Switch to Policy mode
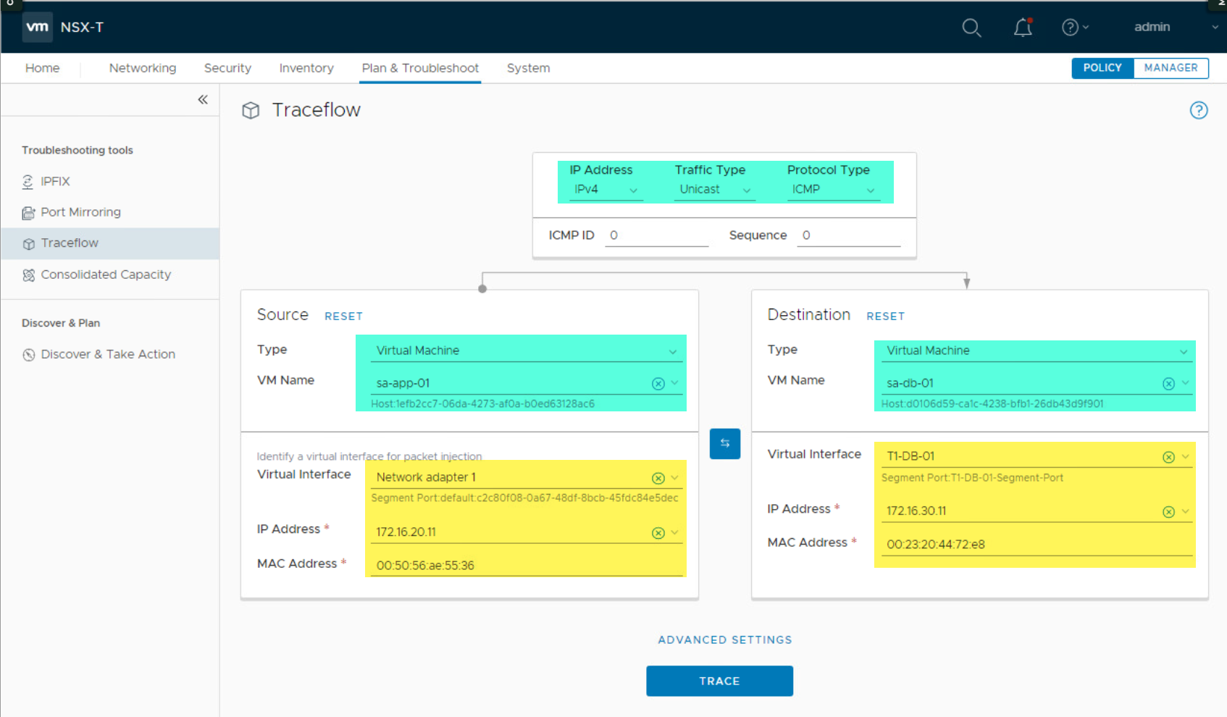 (1102, 68)
